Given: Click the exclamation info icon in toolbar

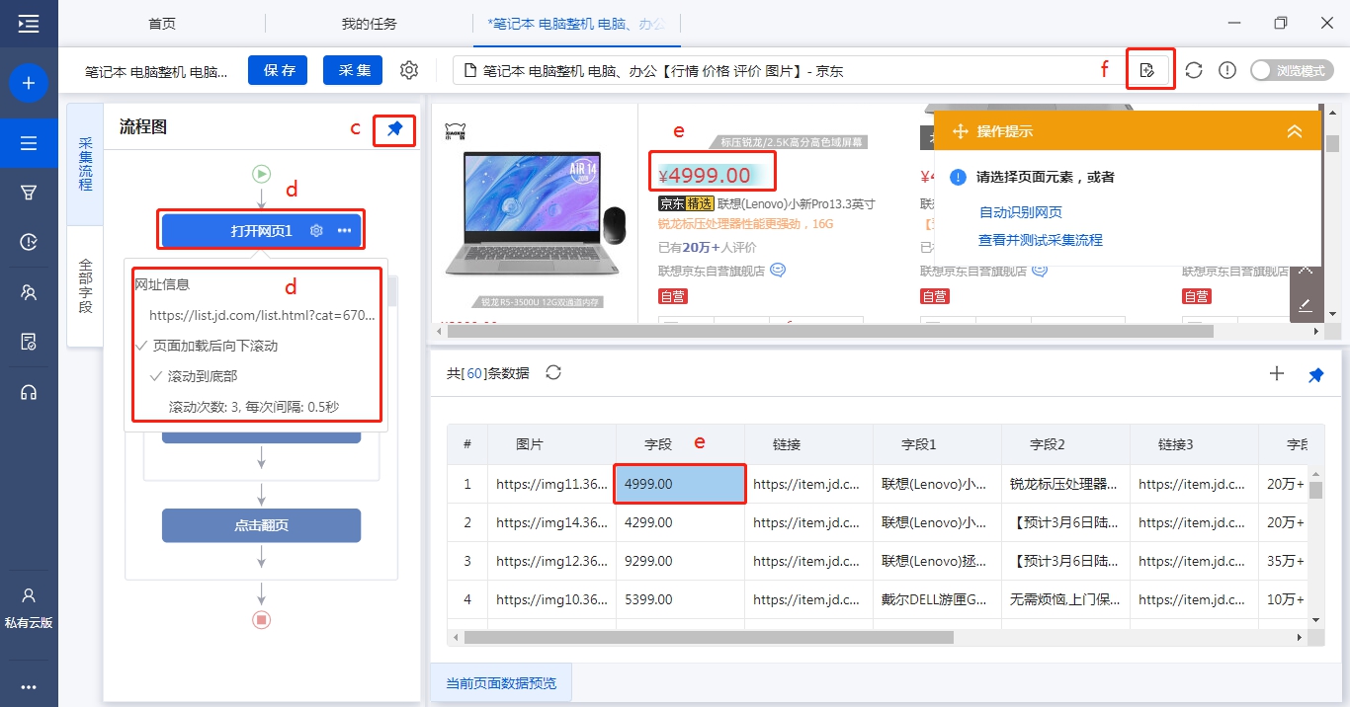Looking at the screenshot, I should pos(1227,70).
